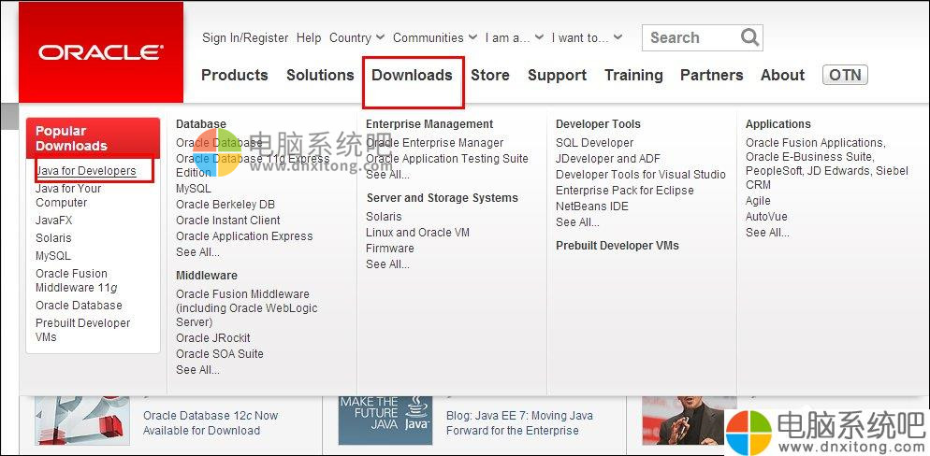Open Oracle Fusion Middleware 11g link

click(x=77, y=280)
